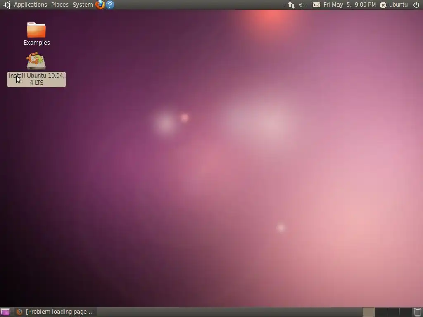
Task: Open the Places menu
Action: click(x=59, y=5)
